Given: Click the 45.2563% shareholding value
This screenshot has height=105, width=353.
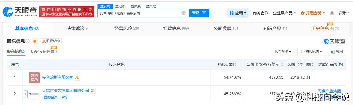Looking at the screenshot, I should click(x=233, y=94).
